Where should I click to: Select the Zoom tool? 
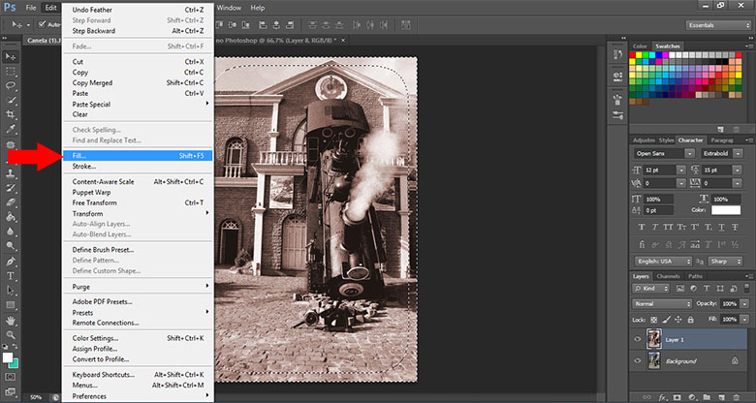click(x=11, y=334)
